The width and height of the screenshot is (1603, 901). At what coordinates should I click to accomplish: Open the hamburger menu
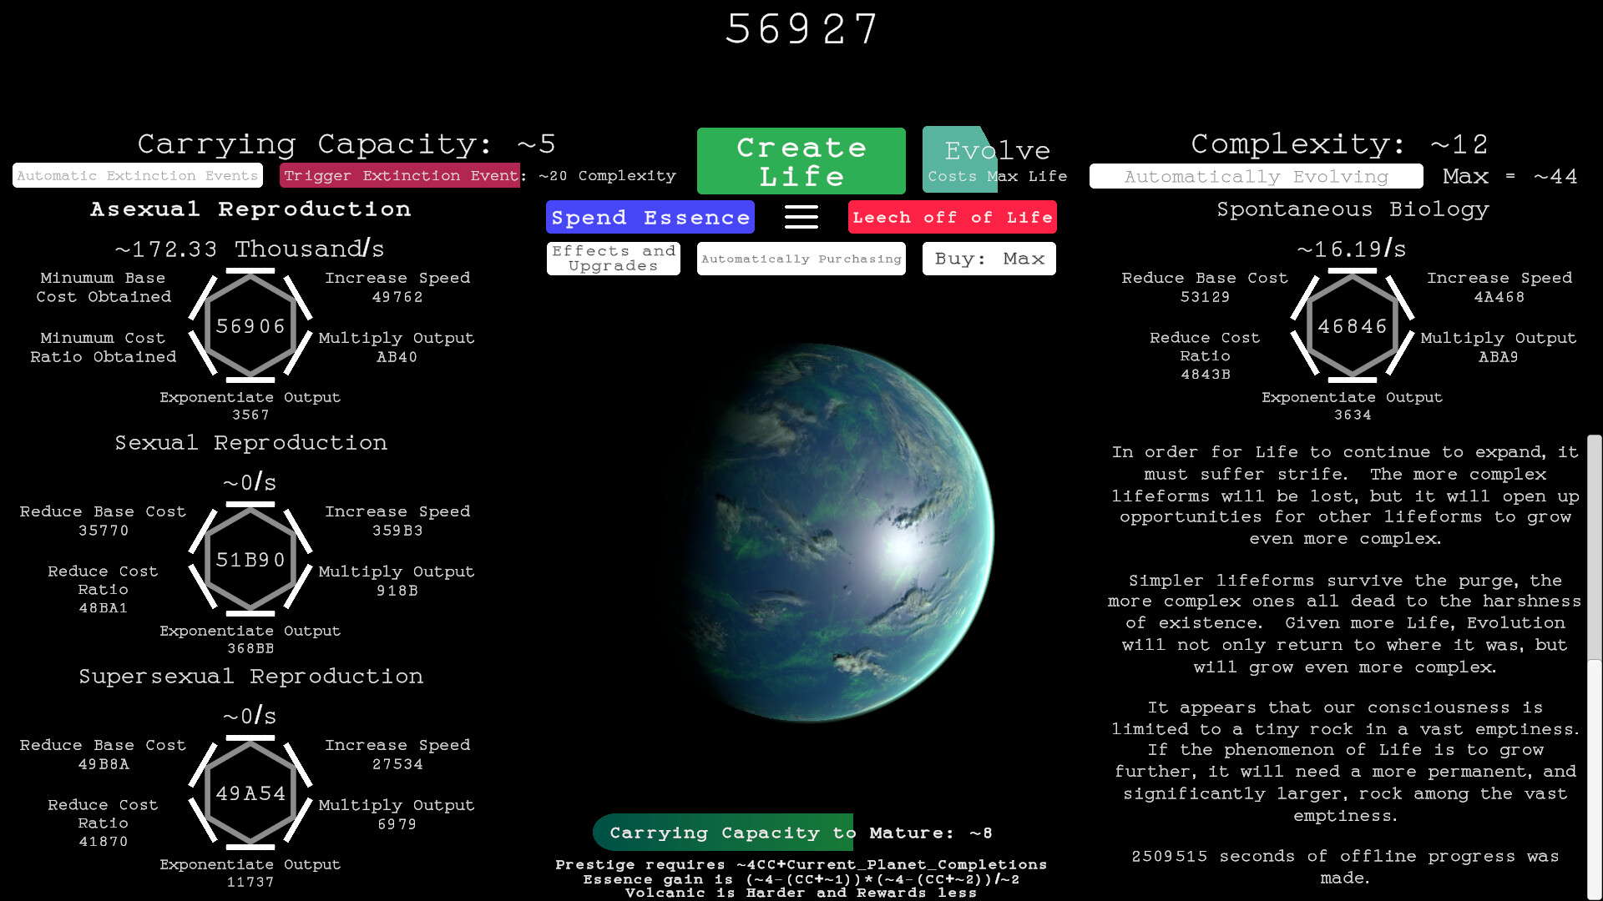801,216
